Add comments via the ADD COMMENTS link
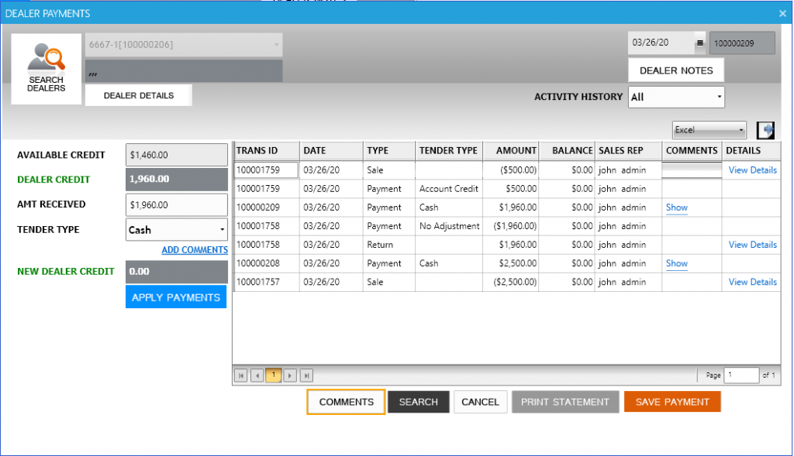Screen dimensions: 794x456 point(195,249)
